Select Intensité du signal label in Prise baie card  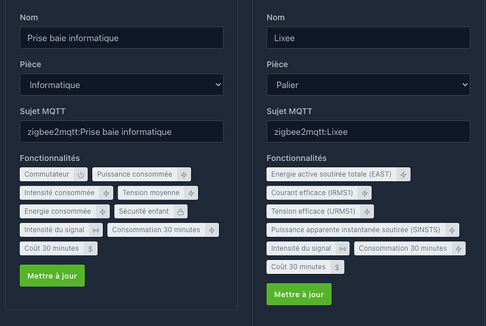(x=54, y=230)
